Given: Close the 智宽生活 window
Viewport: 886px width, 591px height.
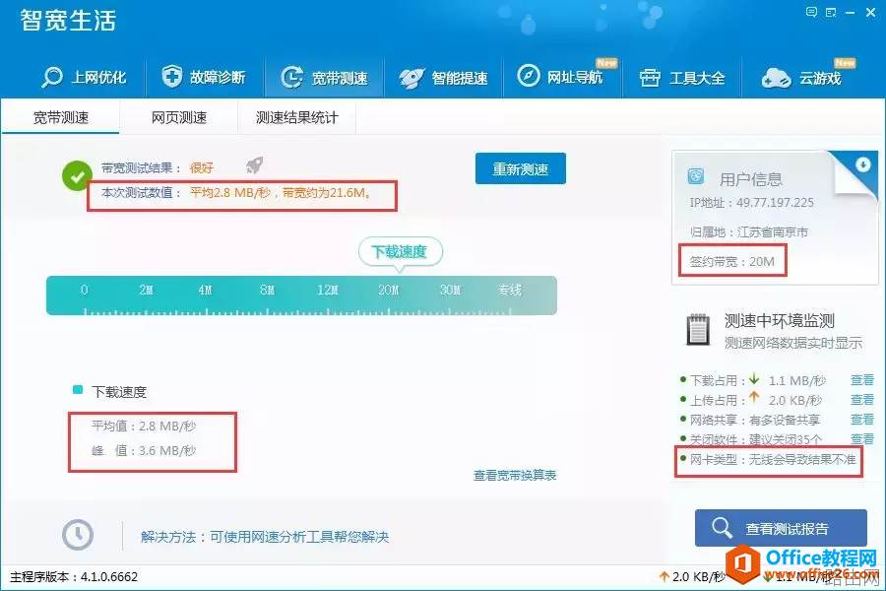Looking at the screenshot, I should [871, 13].
